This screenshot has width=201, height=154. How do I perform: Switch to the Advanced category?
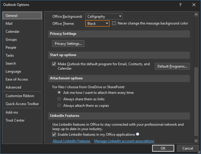point(13,87)
